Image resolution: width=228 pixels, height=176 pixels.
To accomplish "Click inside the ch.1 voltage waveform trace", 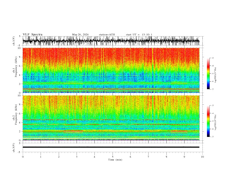I will tap(111, 41).
